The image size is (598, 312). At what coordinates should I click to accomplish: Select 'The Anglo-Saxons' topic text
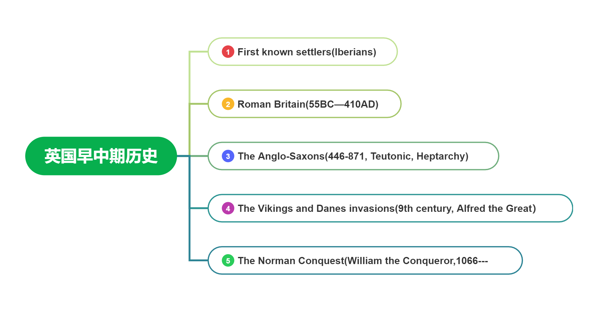pos(353,156)
